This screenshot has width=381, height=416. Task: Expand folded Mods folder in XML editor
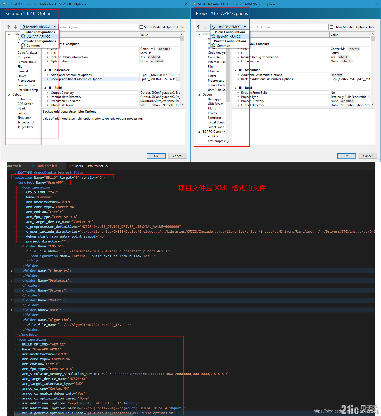(11, 300)
